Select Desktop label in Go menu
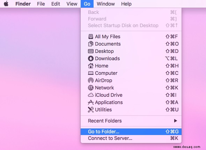Screen dimensions: 206x150 tap(104, 51)
